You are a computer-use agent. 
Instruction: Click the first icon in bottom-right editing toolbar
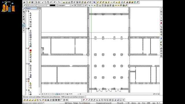(84, 100)
